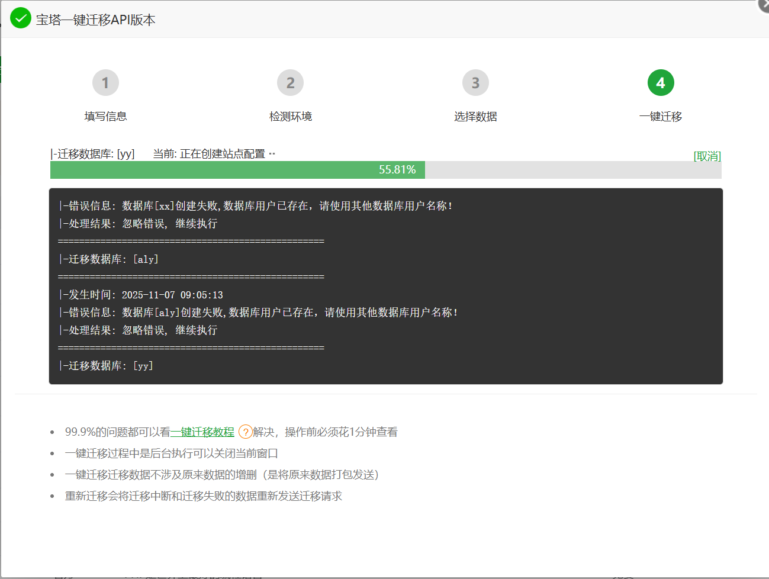Open the 一键迁移教程 tutorial link
The height and width of the screenshot is (579, 769).
tap(202, 432)
